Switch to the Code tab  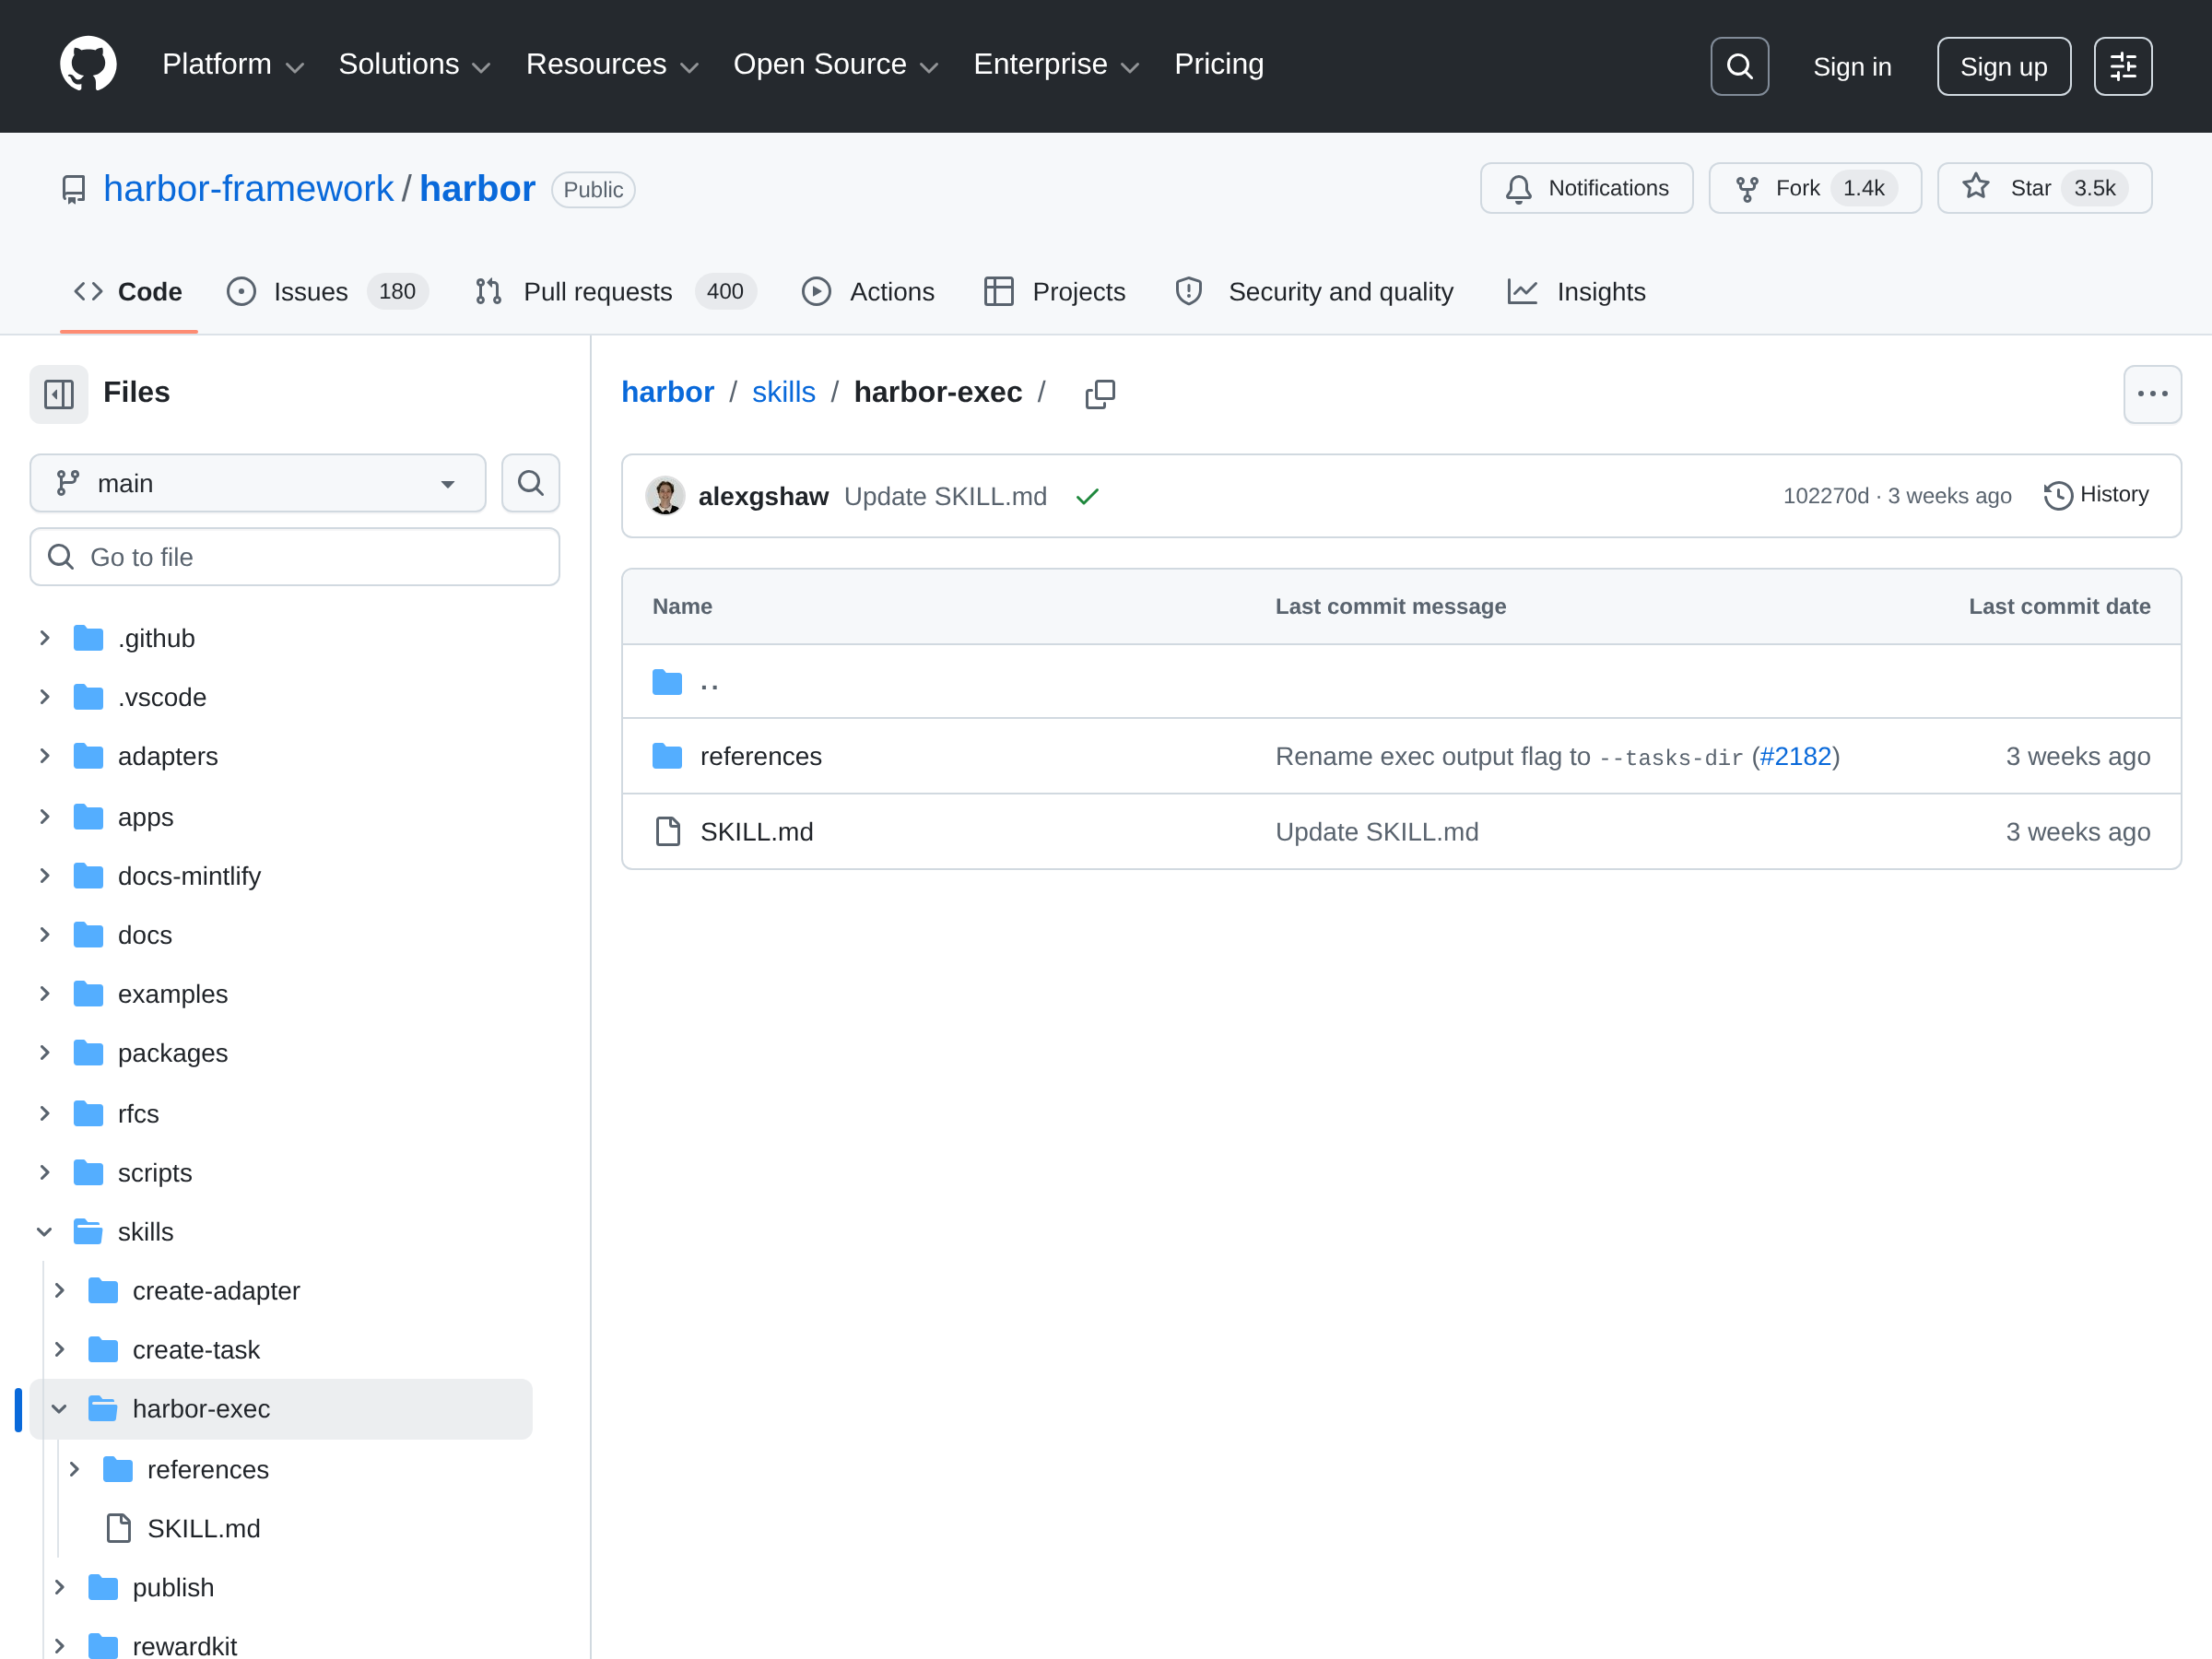(128, 292)
